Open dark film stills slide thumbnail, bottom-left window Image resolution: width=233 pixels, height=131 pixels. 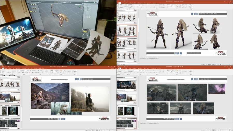[x=10, y=123]
